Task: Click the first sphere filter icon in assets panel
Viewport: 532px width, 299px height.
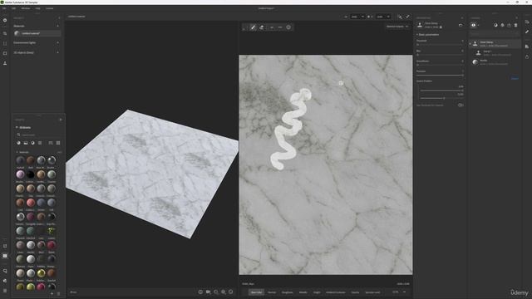Action: coord(18,143)
